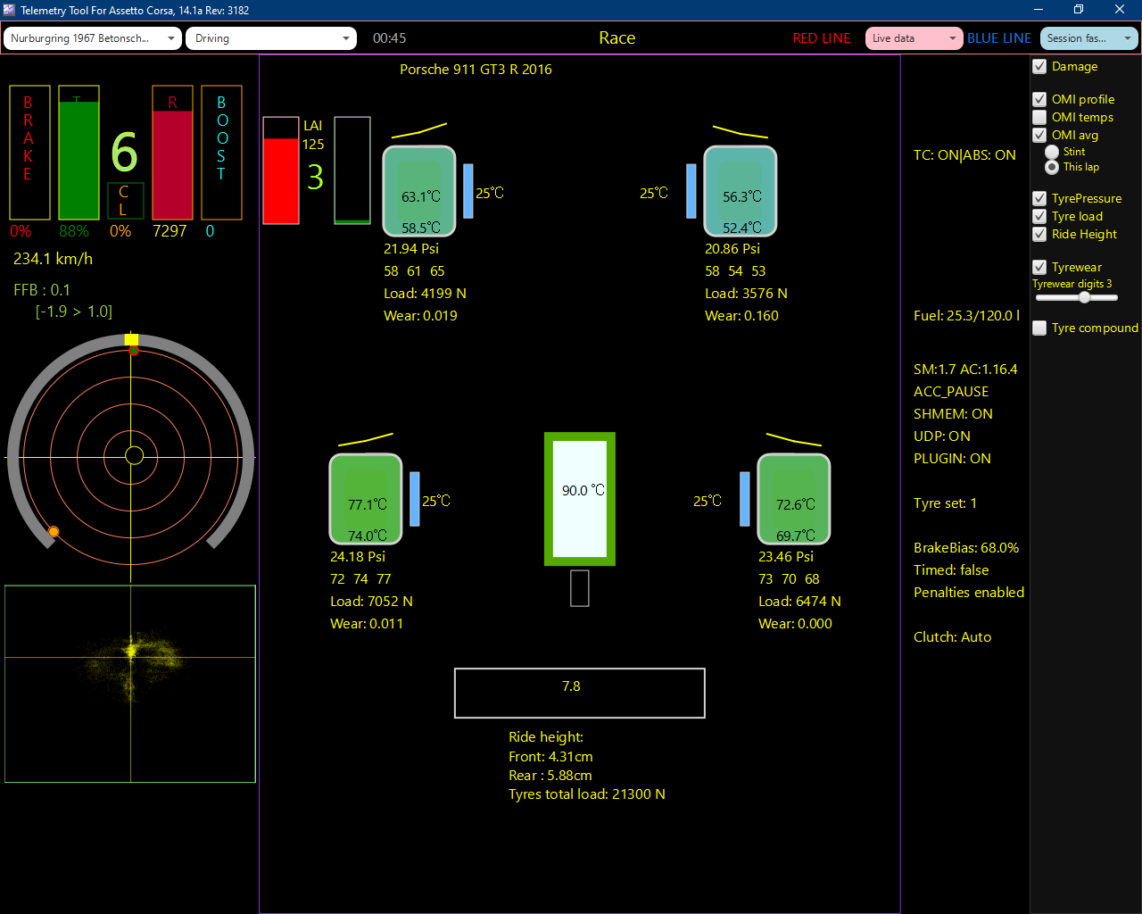Click the large gear number 6
The height and width of the screenshot is (914, 1142).
124,152
